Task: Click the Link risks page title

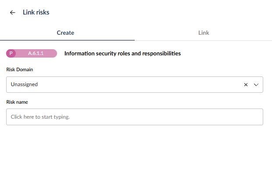Action: click(36, 12)
